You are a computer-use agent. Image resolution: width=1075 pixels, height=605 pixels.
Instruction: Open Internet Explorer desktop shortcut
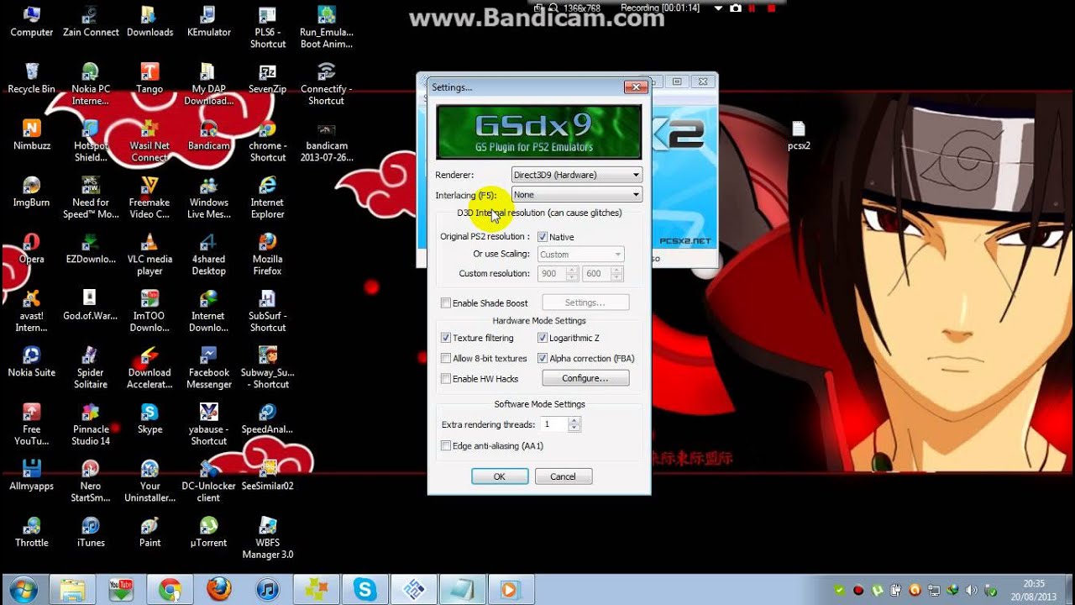coord(268,197)
